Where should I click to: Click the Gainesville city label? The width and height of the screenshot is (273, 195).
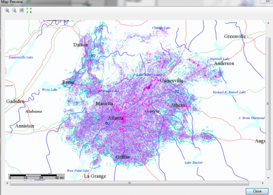point(172,81)
